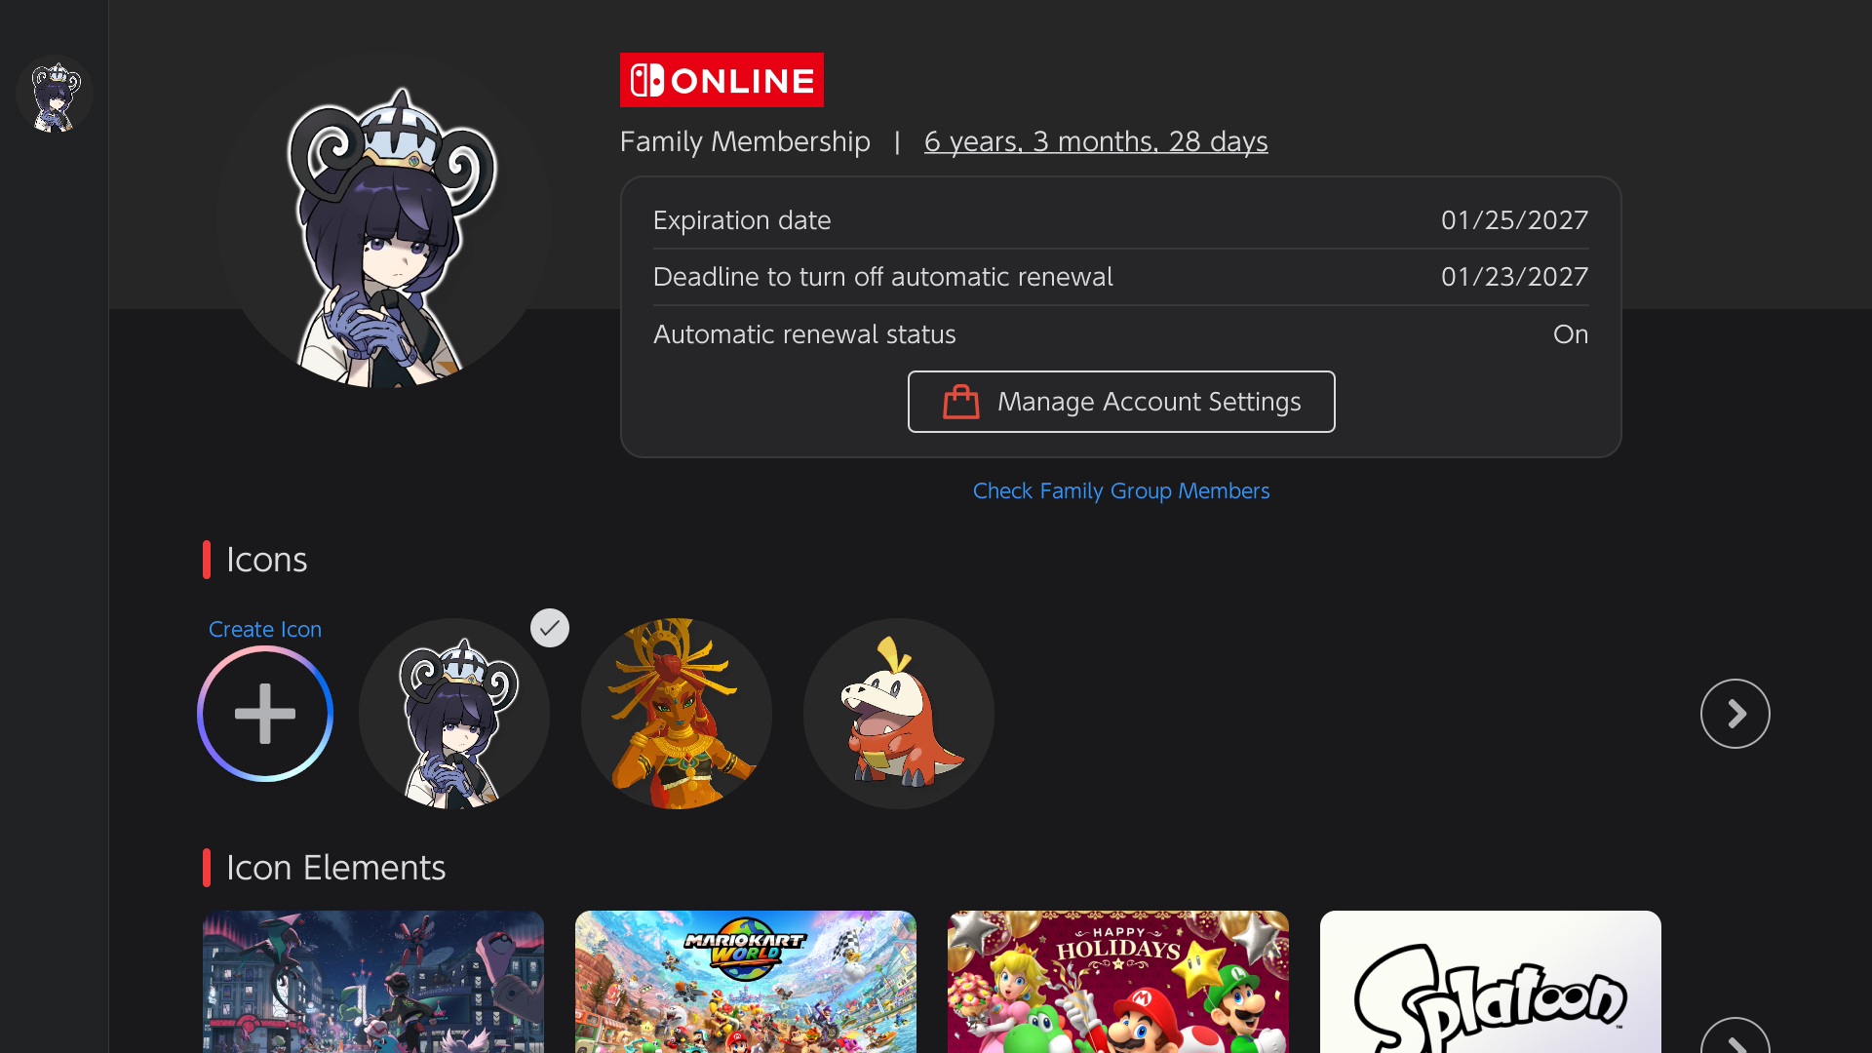Expand more Icon Elements with the arrow
Image resolution: width=1872 pixels, height=1053 pixels.
click(x=1735, y=1035)
